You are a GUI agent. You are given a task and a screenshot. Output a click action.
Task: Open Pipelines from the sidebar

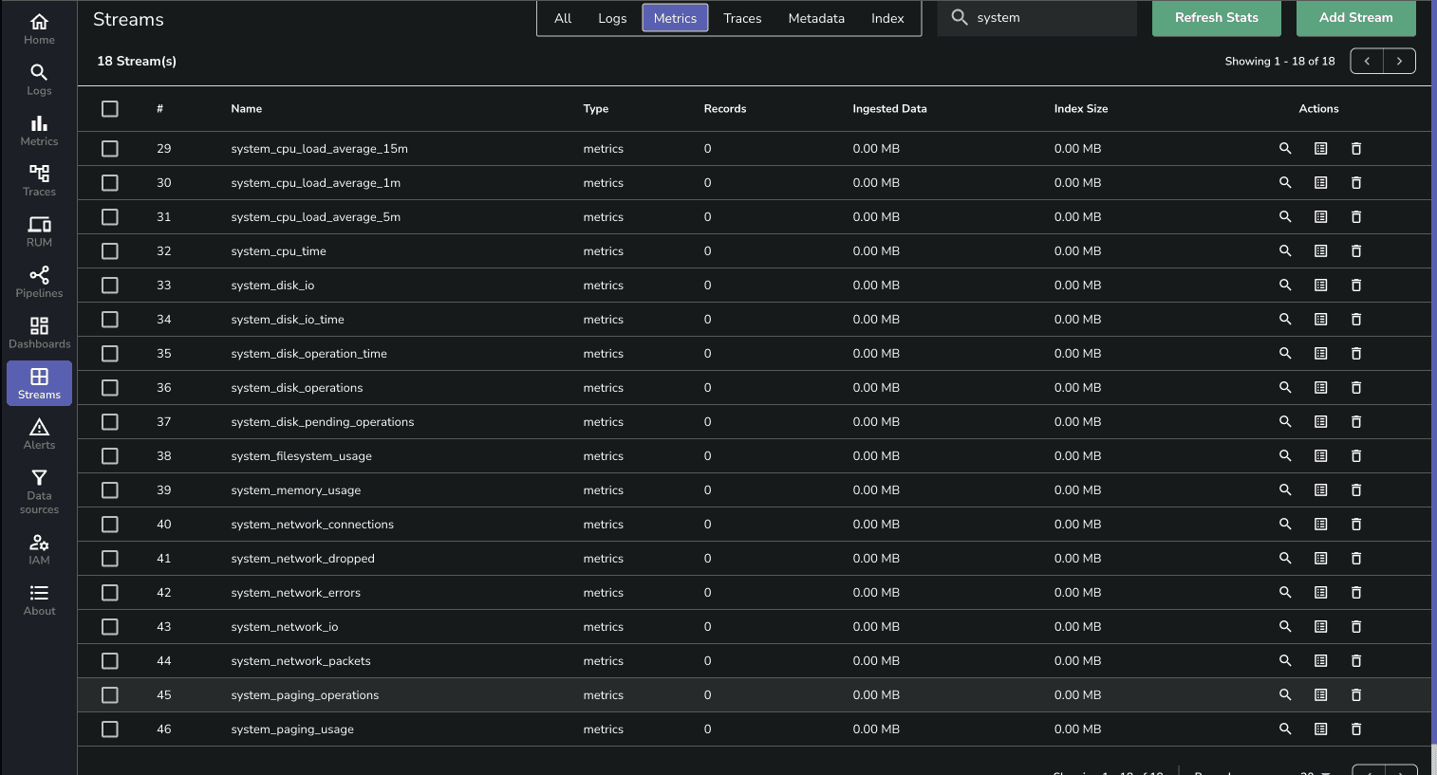[x=39, y=282]
